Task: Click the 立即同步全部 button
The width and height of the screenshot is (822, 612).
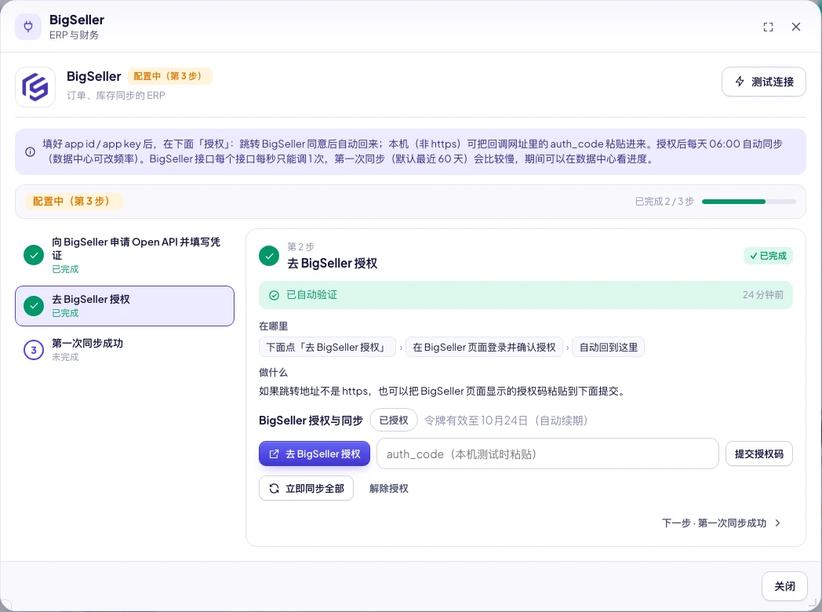Action: 306,488
